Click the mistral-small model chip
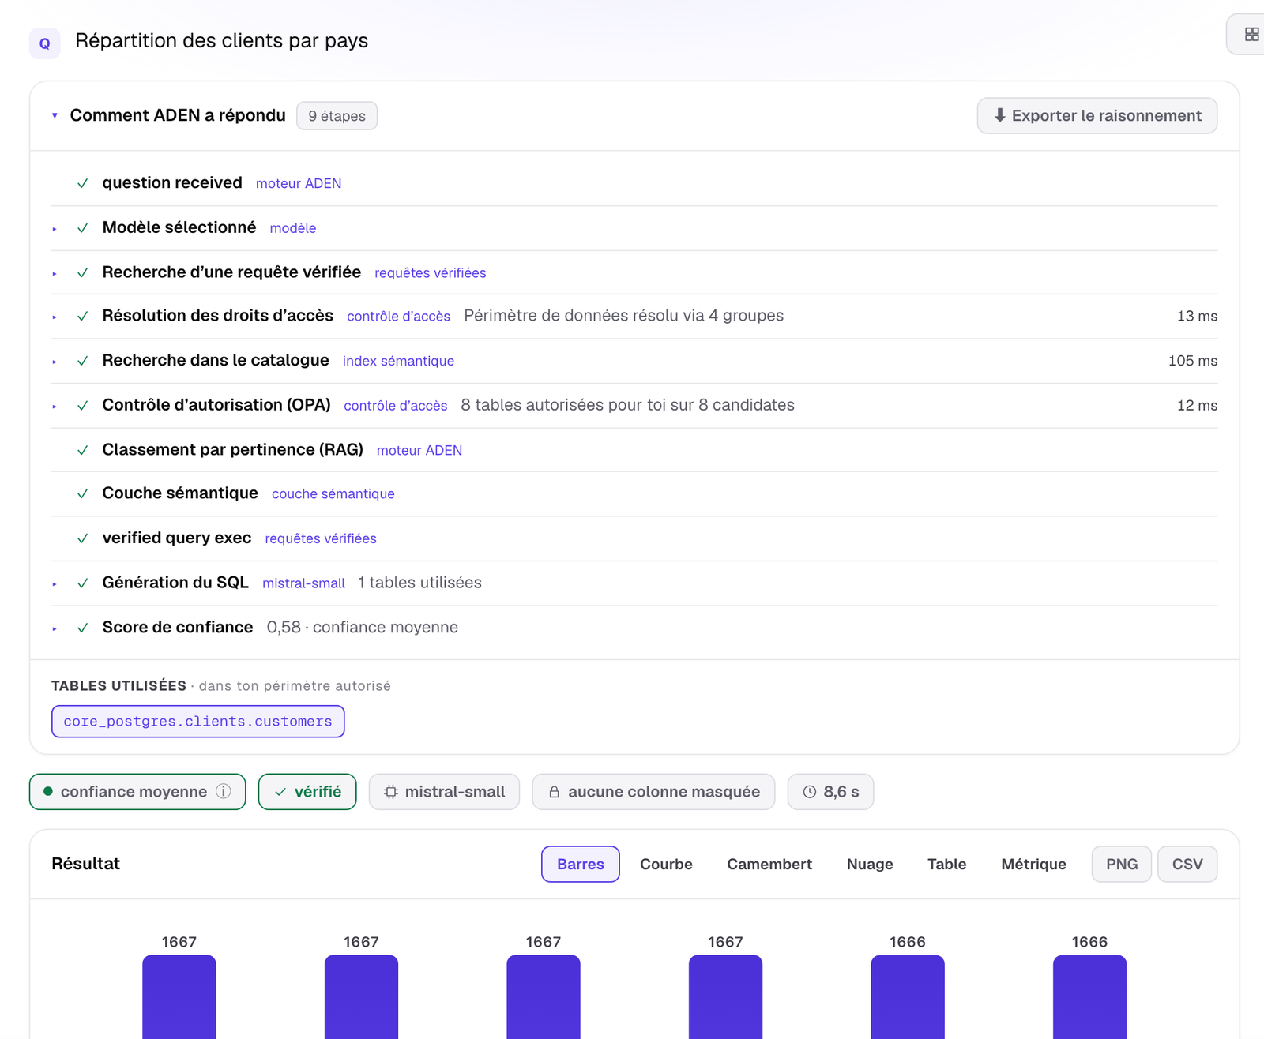Screen dimensions: 1264x1039 (444, 791)
